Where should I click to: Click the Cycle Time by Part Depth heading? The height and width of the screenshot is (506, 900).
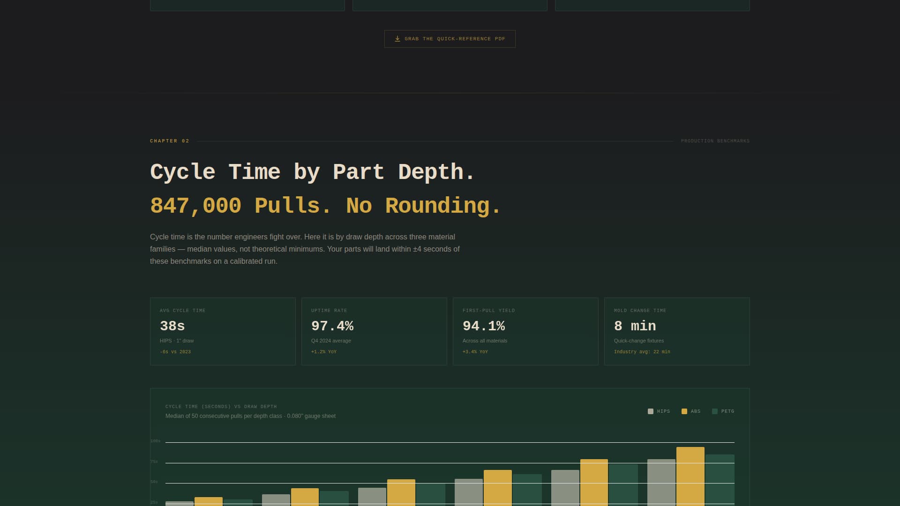click(x=312, y=172)
